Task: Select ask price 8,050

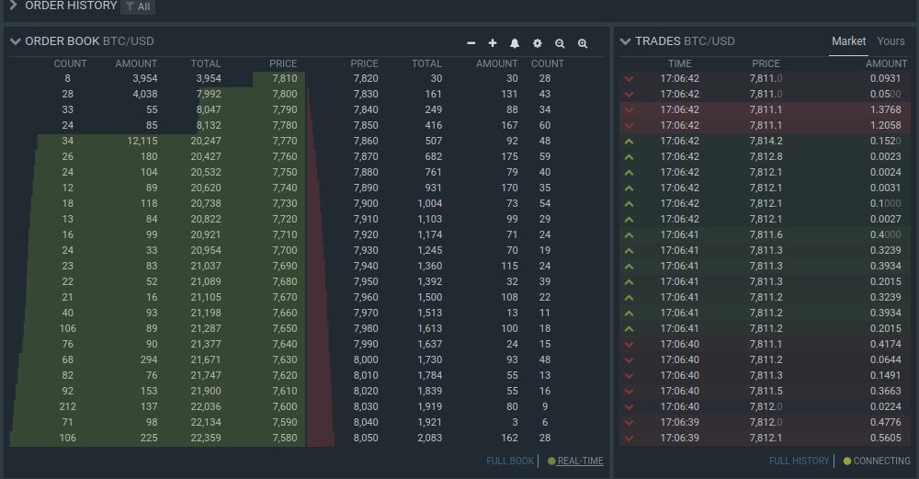Action: [x=366, y=438]
